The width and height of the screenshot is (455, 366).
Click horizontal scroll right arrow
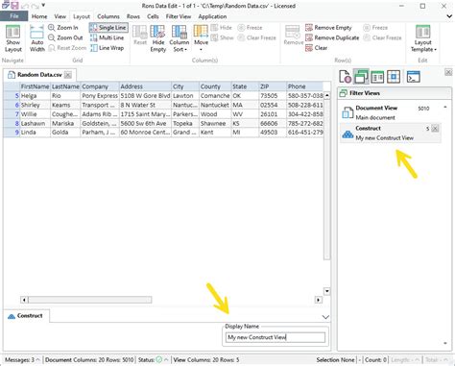click(318, 300)
